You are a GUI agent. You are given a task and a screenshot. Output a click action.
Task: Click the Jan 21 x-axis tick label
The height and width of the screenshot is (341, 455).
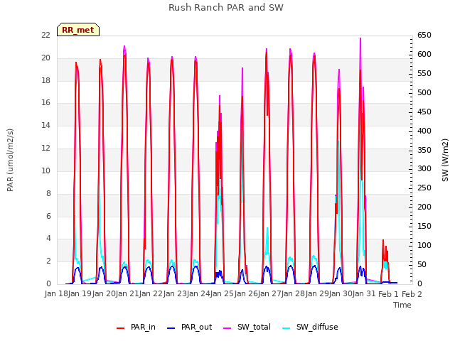point(127,294)
